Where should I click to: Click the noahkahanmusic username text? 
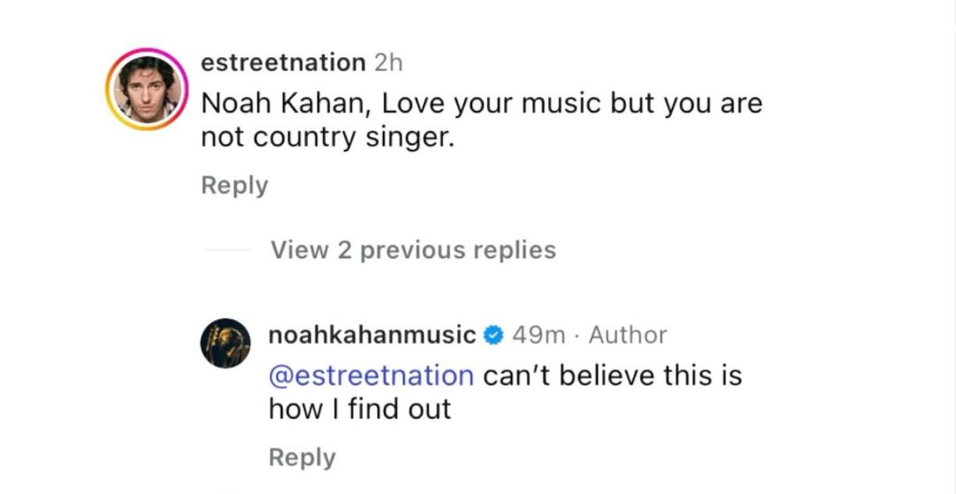pyautogui.click(x=370, y=334)
